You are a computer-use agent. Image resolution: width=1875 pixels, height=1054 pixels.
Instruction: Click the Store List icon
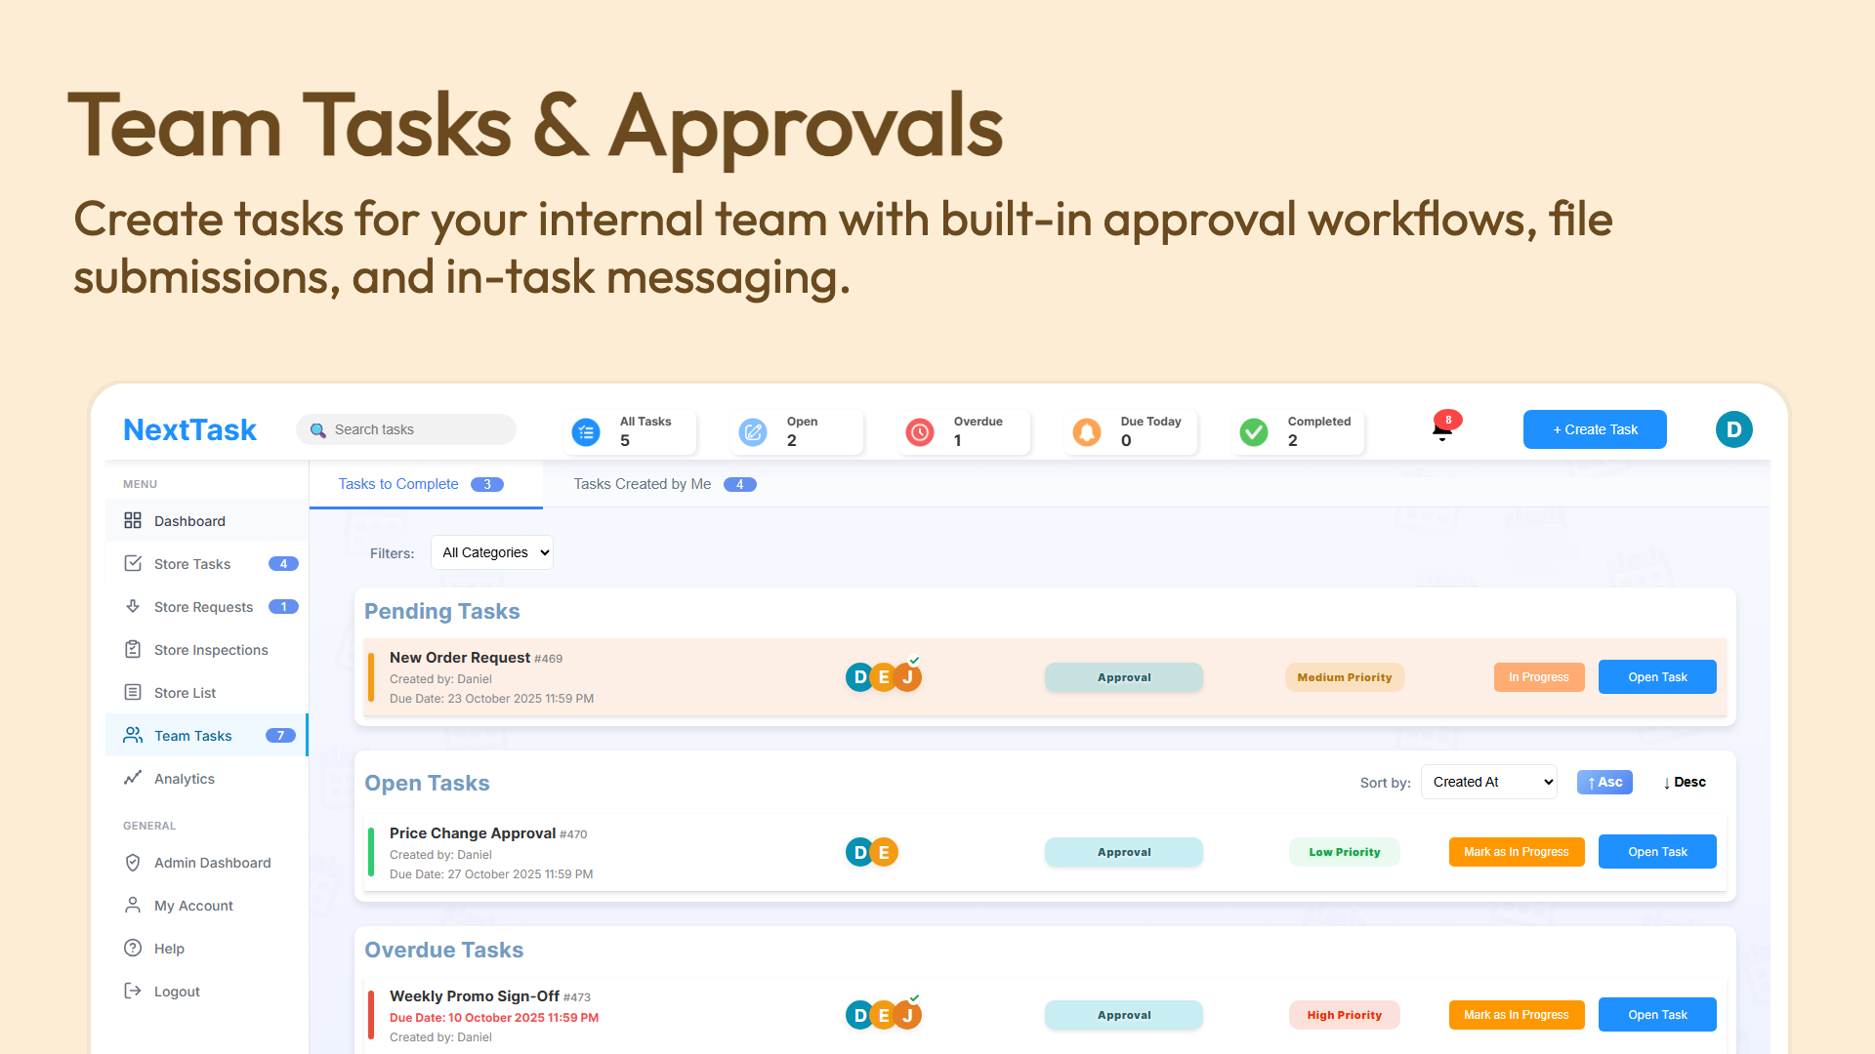pos(133,692)
